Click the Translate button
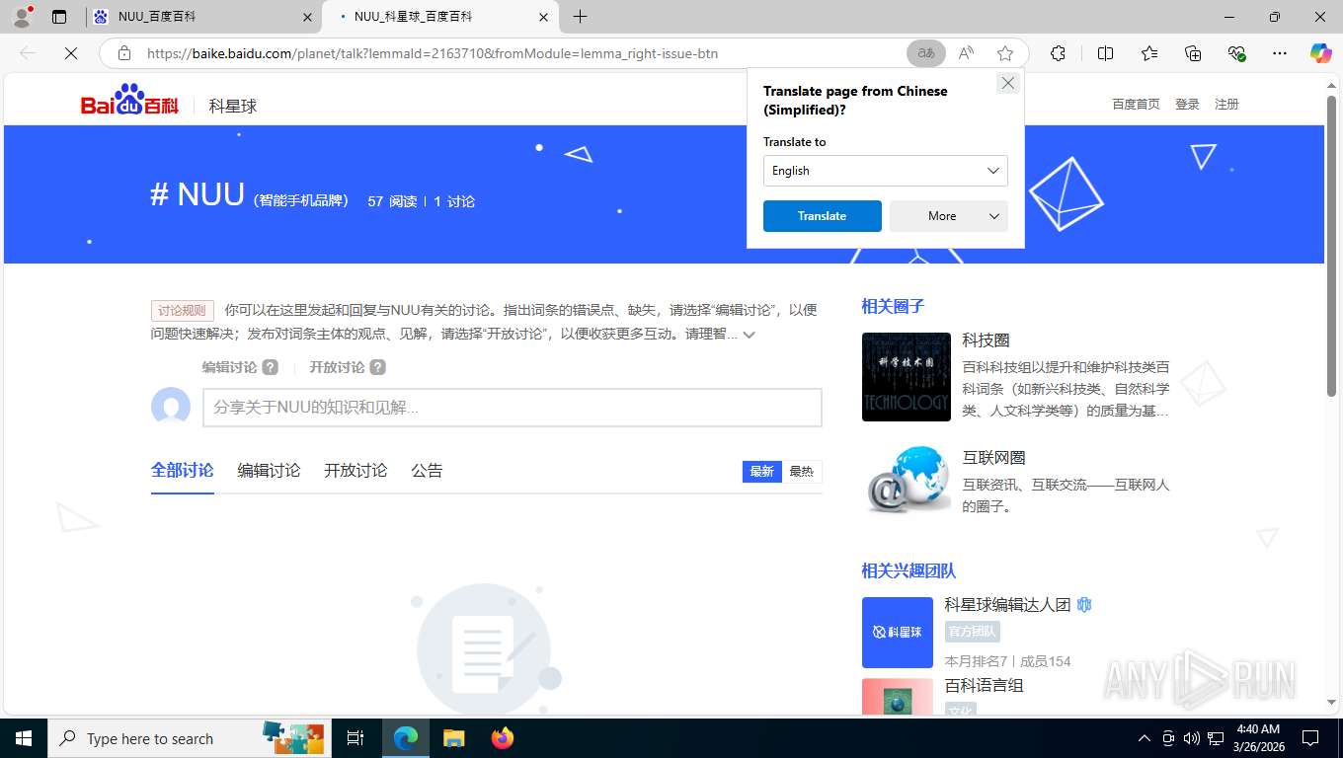1343x758 pixels. 822,216
